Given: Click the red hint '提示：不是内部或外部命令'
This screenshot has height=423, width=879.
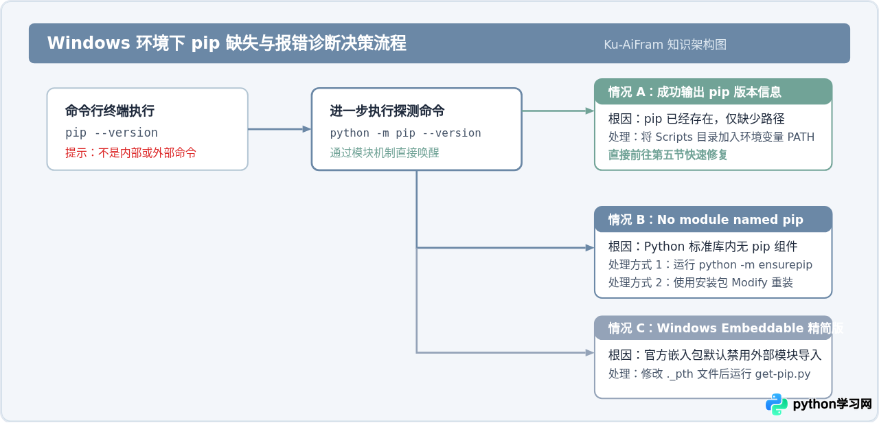Looking at the screenshot, I should pyautogui.click(x=130, y=152).
